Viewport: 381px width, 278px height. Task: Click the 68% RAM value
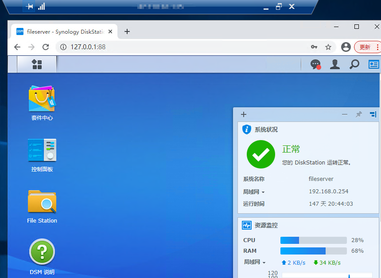tap(358, 251)
